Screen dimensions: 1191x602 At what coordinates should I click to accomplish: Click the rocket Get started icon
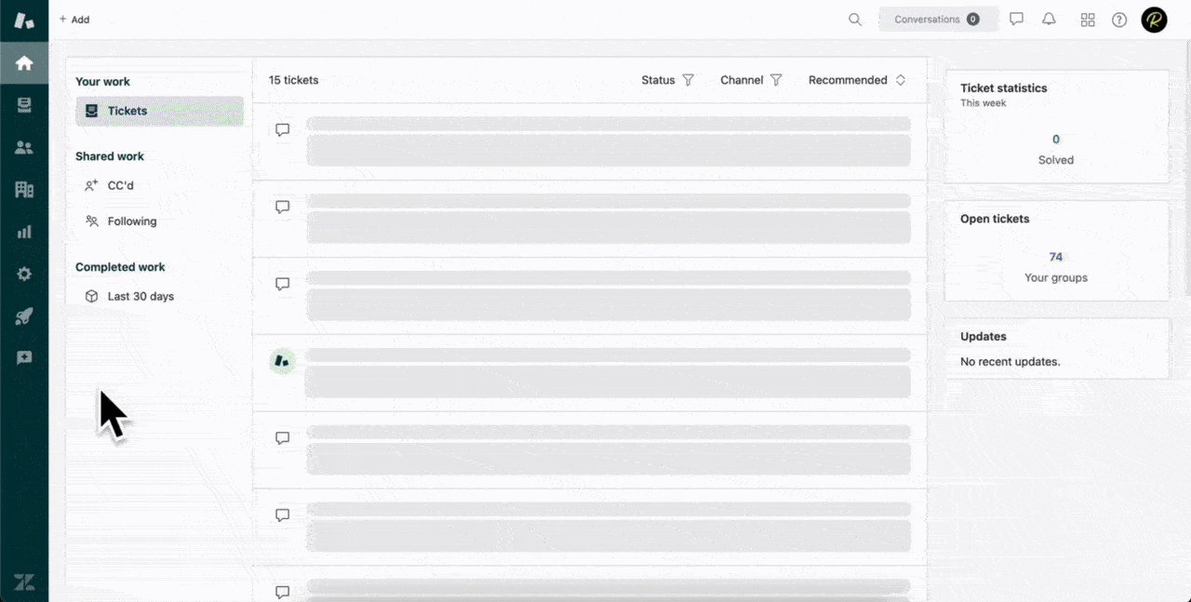coord(24,316)
